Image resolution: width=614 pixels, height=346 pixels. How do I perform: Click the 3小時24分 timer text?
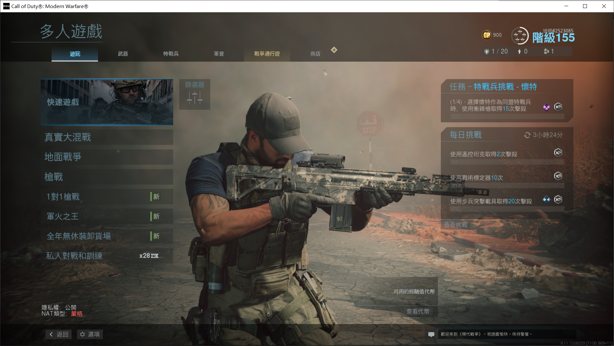pos(548,135)
